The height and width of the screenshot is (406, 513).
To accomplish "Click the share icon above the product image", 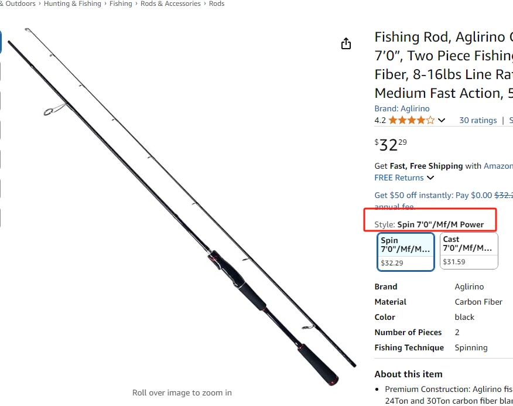I will (346, 44).
